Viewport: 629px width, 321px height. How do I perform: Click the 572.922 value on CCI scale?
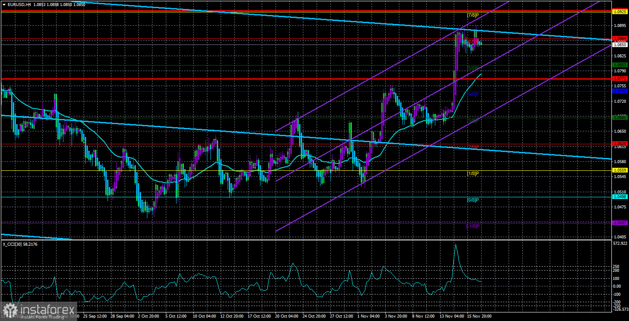point(620,244)
